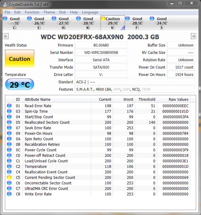
Task: Click status icon of Read Error Rate row
Action: tap(9, 106)
